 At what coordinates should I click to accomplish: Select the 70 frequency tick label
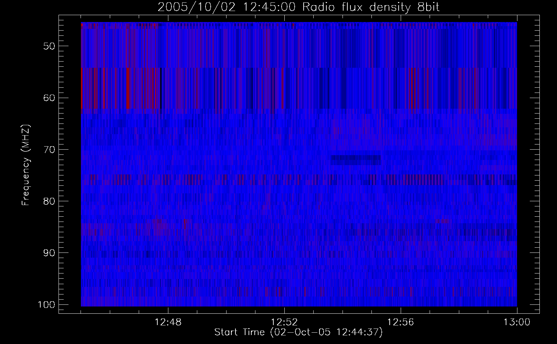tap(49, 149)
